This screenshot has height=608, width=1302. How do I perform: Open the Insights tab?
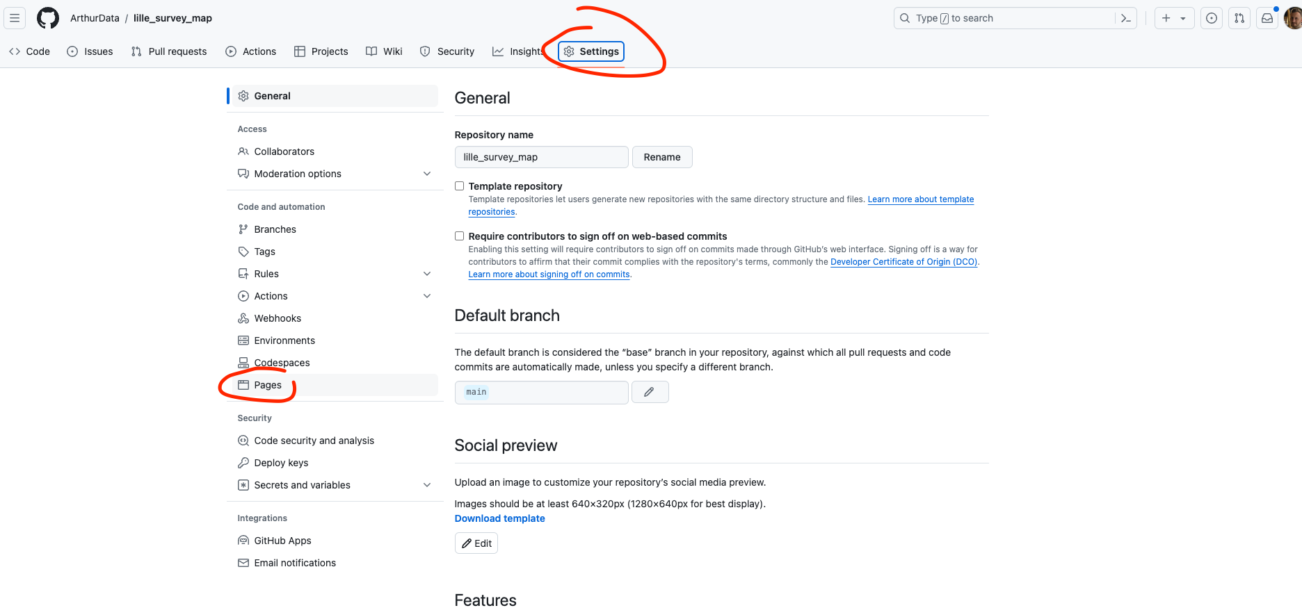[518, 51]
